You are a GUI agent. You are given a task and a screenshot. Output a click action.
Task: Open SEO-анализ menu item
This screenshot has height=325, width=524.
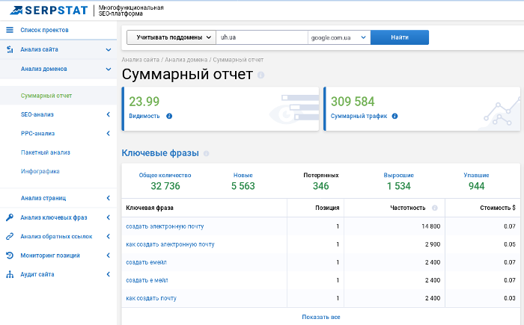[x=37, y=114]
